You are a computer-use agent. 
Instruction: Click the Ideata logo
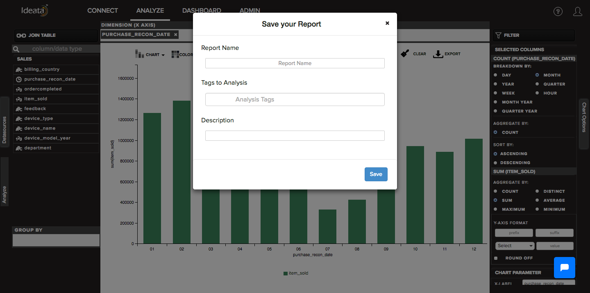pyautogui.click(x=35, y=10)
